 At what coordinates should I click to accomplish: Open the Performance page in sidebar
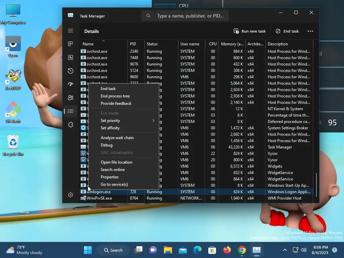pyautogui.click(x=71, y=57)
